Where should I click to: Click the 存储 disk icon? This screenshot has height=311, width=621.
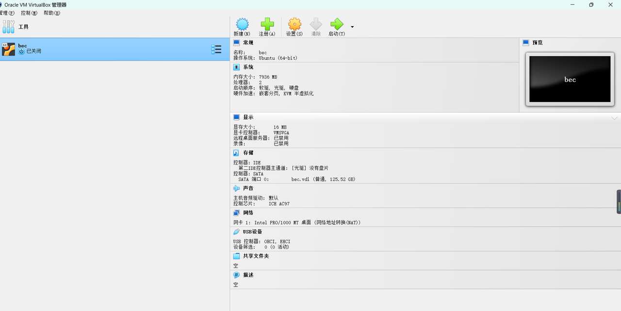coord(237,153)
